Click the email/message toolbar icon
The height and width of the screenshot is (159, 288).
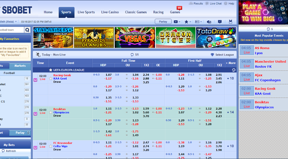[220, 22]
